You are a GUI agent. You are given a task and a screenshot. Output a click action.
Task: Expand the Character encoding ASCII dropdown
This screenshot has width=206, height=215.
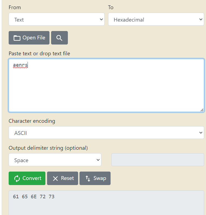106,133
